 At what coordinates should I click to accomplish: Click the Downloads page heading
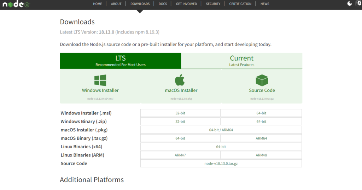[x=77, y=22]
